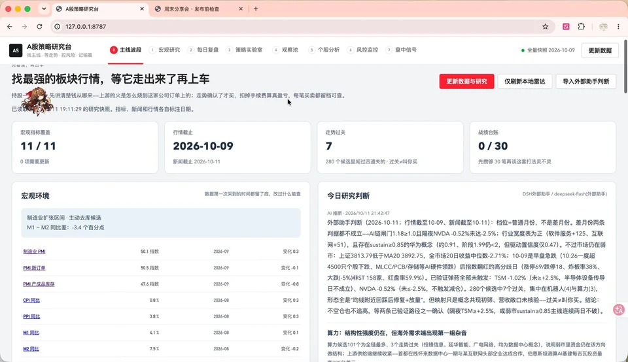Click the 仅刷新本地雷达 button

tap(525, 82)
